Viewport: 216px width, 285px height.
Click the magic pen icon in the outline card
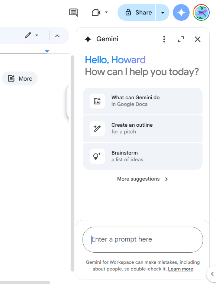click(97, 129)
